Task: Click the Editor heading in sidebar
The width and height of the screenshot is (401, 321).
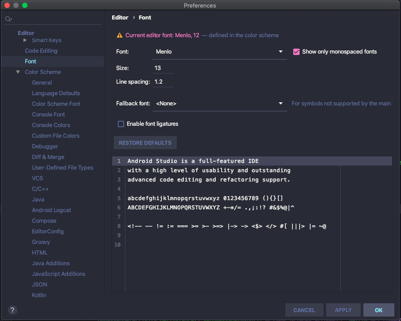Action: pyautogui.click(x=26, y=33)
